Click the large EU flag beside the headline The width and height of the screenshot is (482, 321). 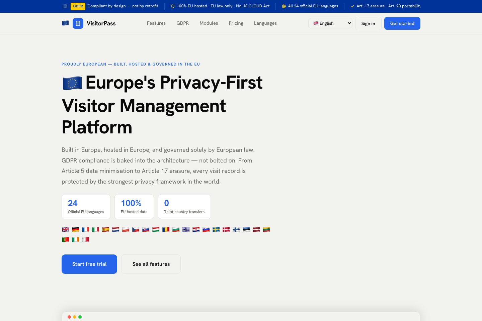(x=72, y=83)
